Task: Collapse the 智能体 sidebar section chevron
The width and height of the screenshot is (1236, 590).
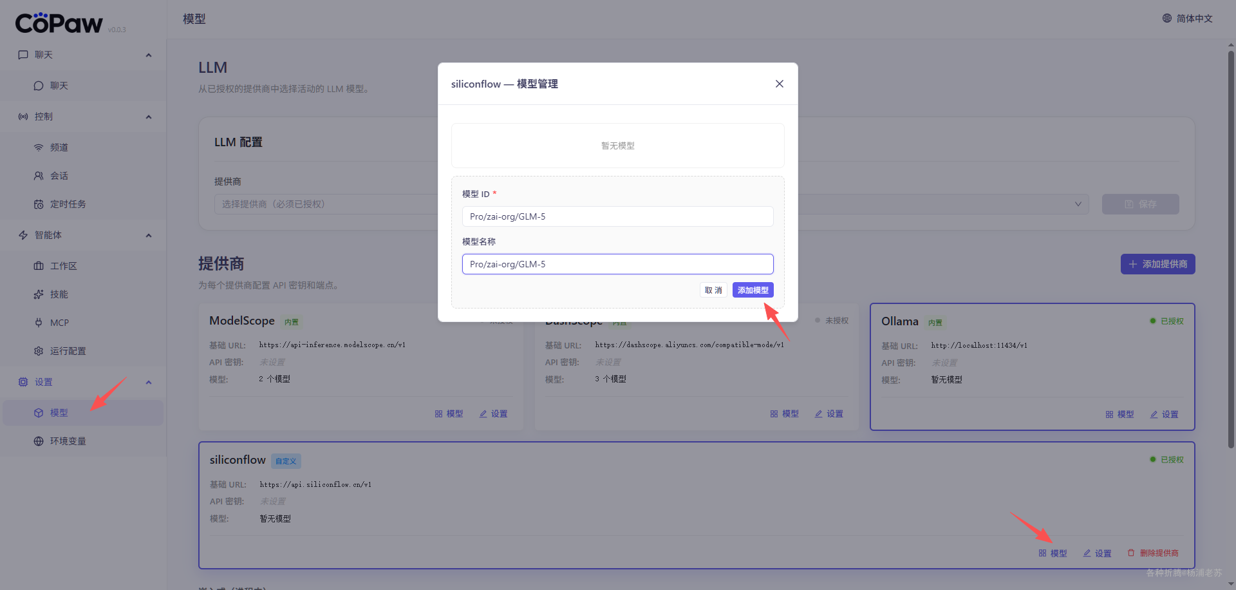Action: 149,236
